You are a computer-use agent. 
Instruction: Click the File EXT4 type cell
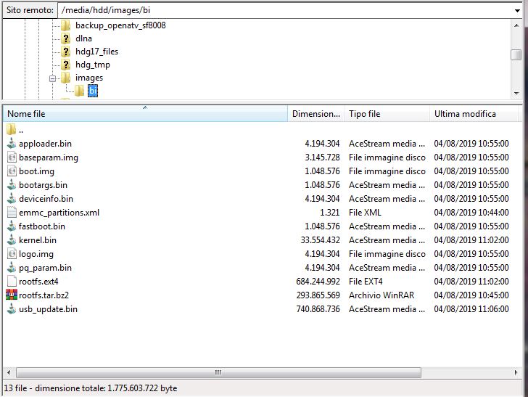point(366,282)
